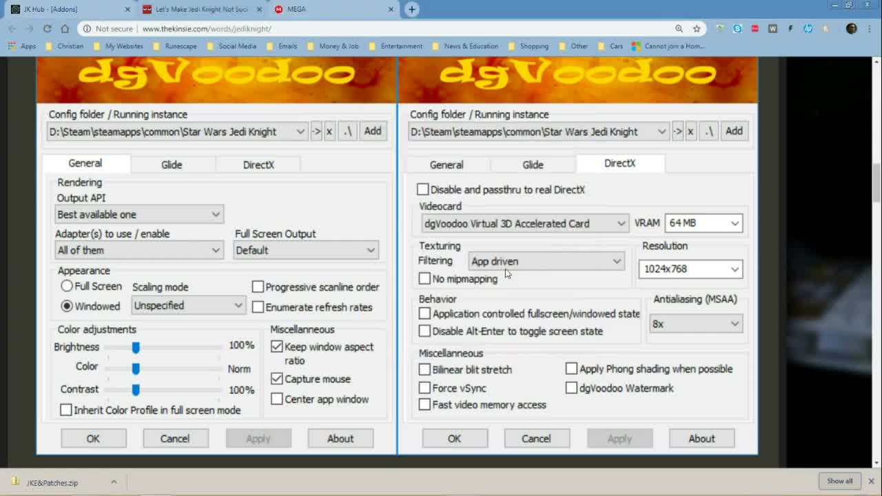
Task: Enable dgVoodoo Watermark checkbox
Action: [571, 388]
